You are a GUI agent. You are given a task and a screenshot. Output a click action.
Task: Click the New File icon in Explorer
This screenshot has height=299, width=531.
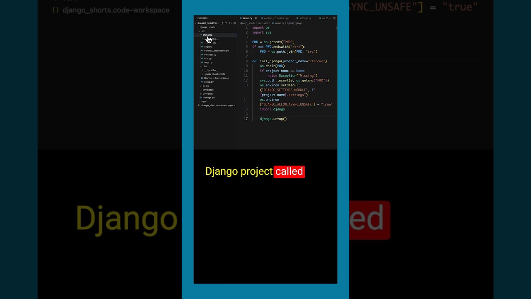click(x=222, y=23)
